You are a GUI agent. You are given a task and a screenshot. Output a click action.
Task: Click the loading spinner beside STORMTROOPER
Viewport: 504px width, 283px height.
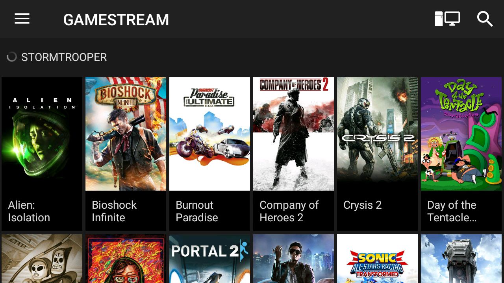point(12,57)
